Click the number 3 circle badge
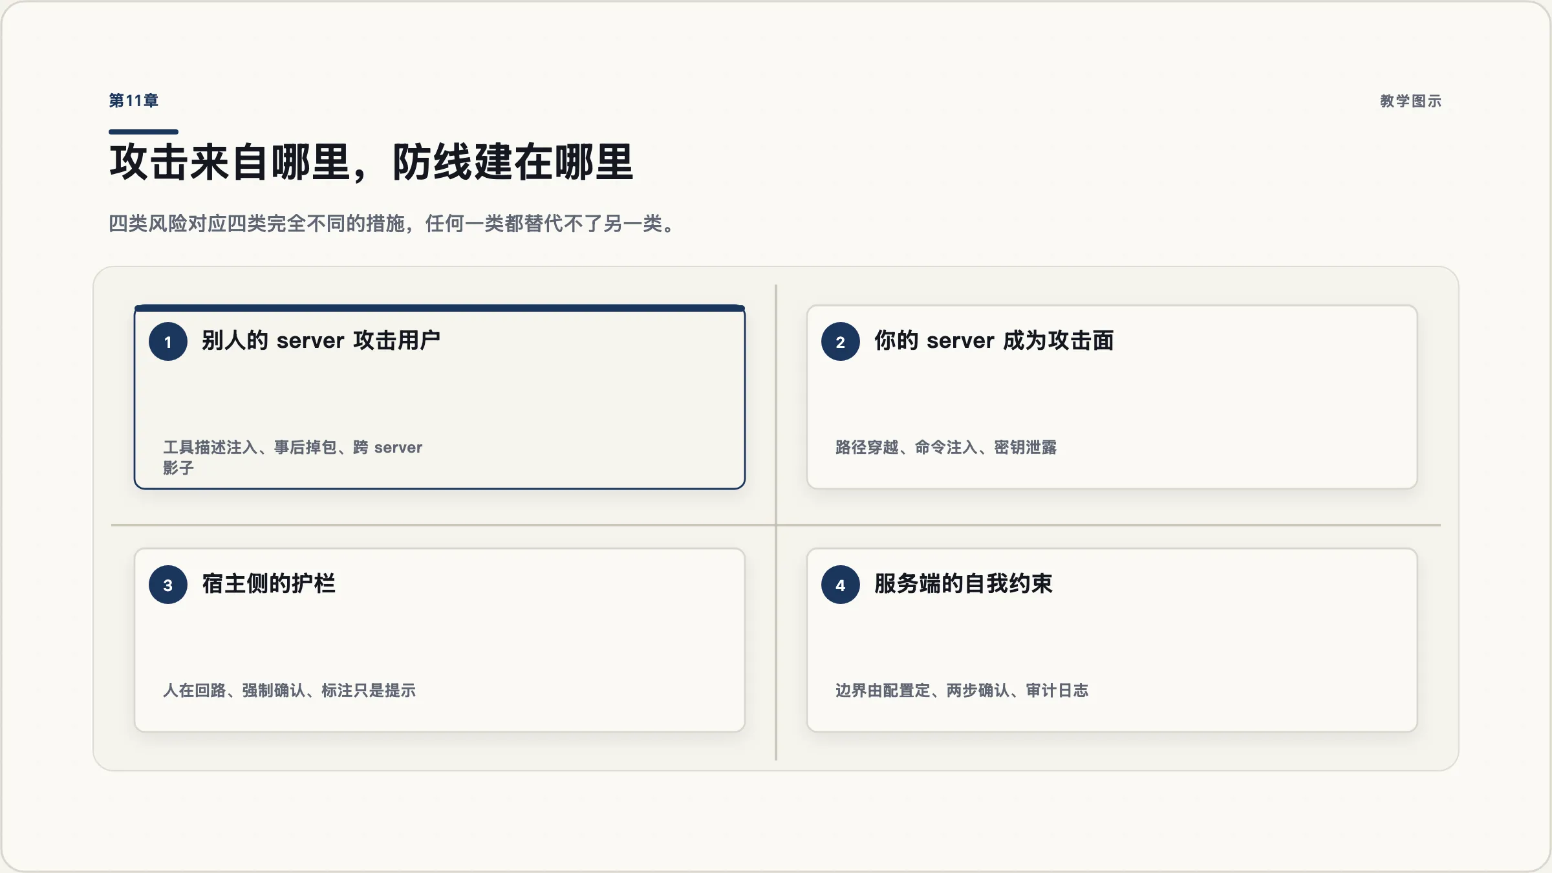1552x873 pixels. point(168,585)
